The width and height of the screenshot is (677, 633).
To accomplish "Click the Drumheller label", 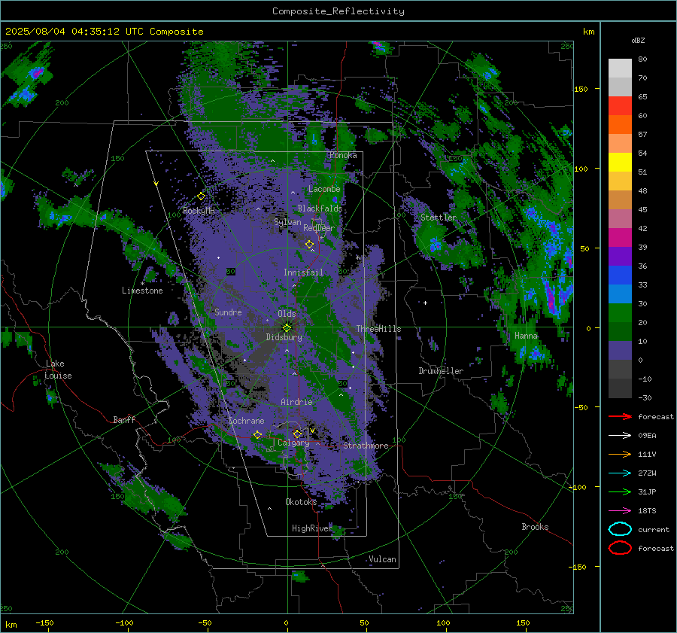I will [441, 371].
